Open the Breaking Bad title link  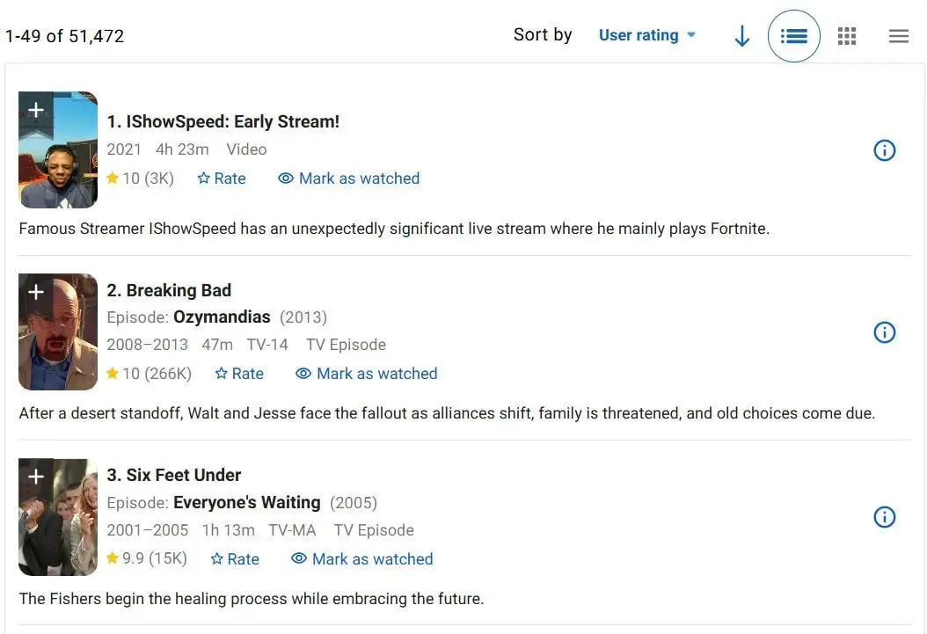[x=179, y=290]
